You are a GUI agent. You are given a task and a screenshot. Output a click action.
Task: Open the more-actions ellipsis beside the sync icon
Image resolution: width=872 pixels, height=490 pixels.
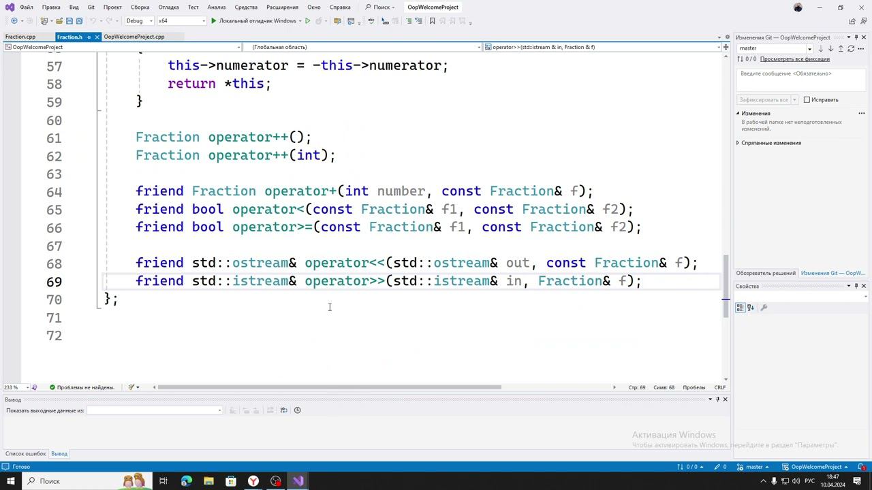click(x=861, y=48)
